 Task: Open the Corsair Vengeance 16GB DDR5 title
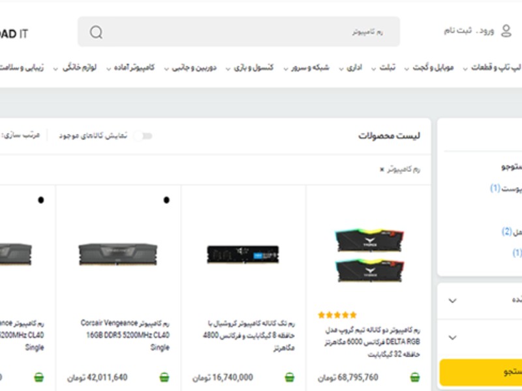(125, 335)
